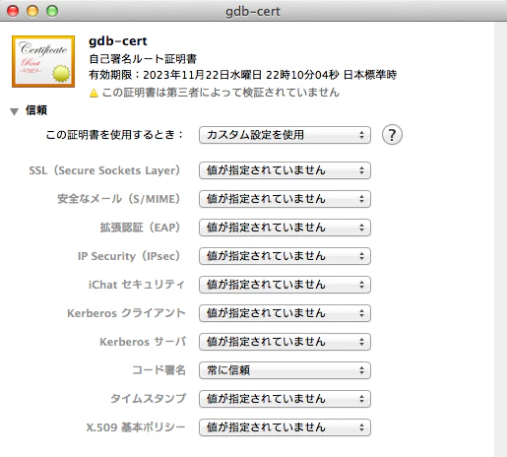Click the 自己署名ルート証明書 text

point(143,59)
